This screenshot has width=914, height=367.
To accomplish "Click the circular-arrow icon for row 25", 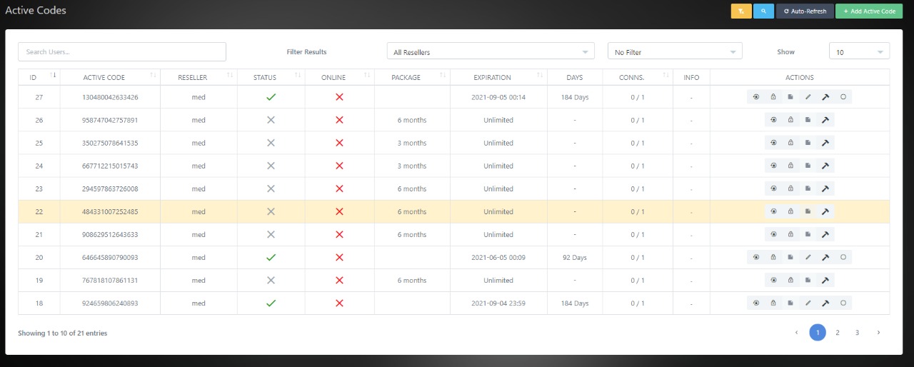I will click(773, 143).
